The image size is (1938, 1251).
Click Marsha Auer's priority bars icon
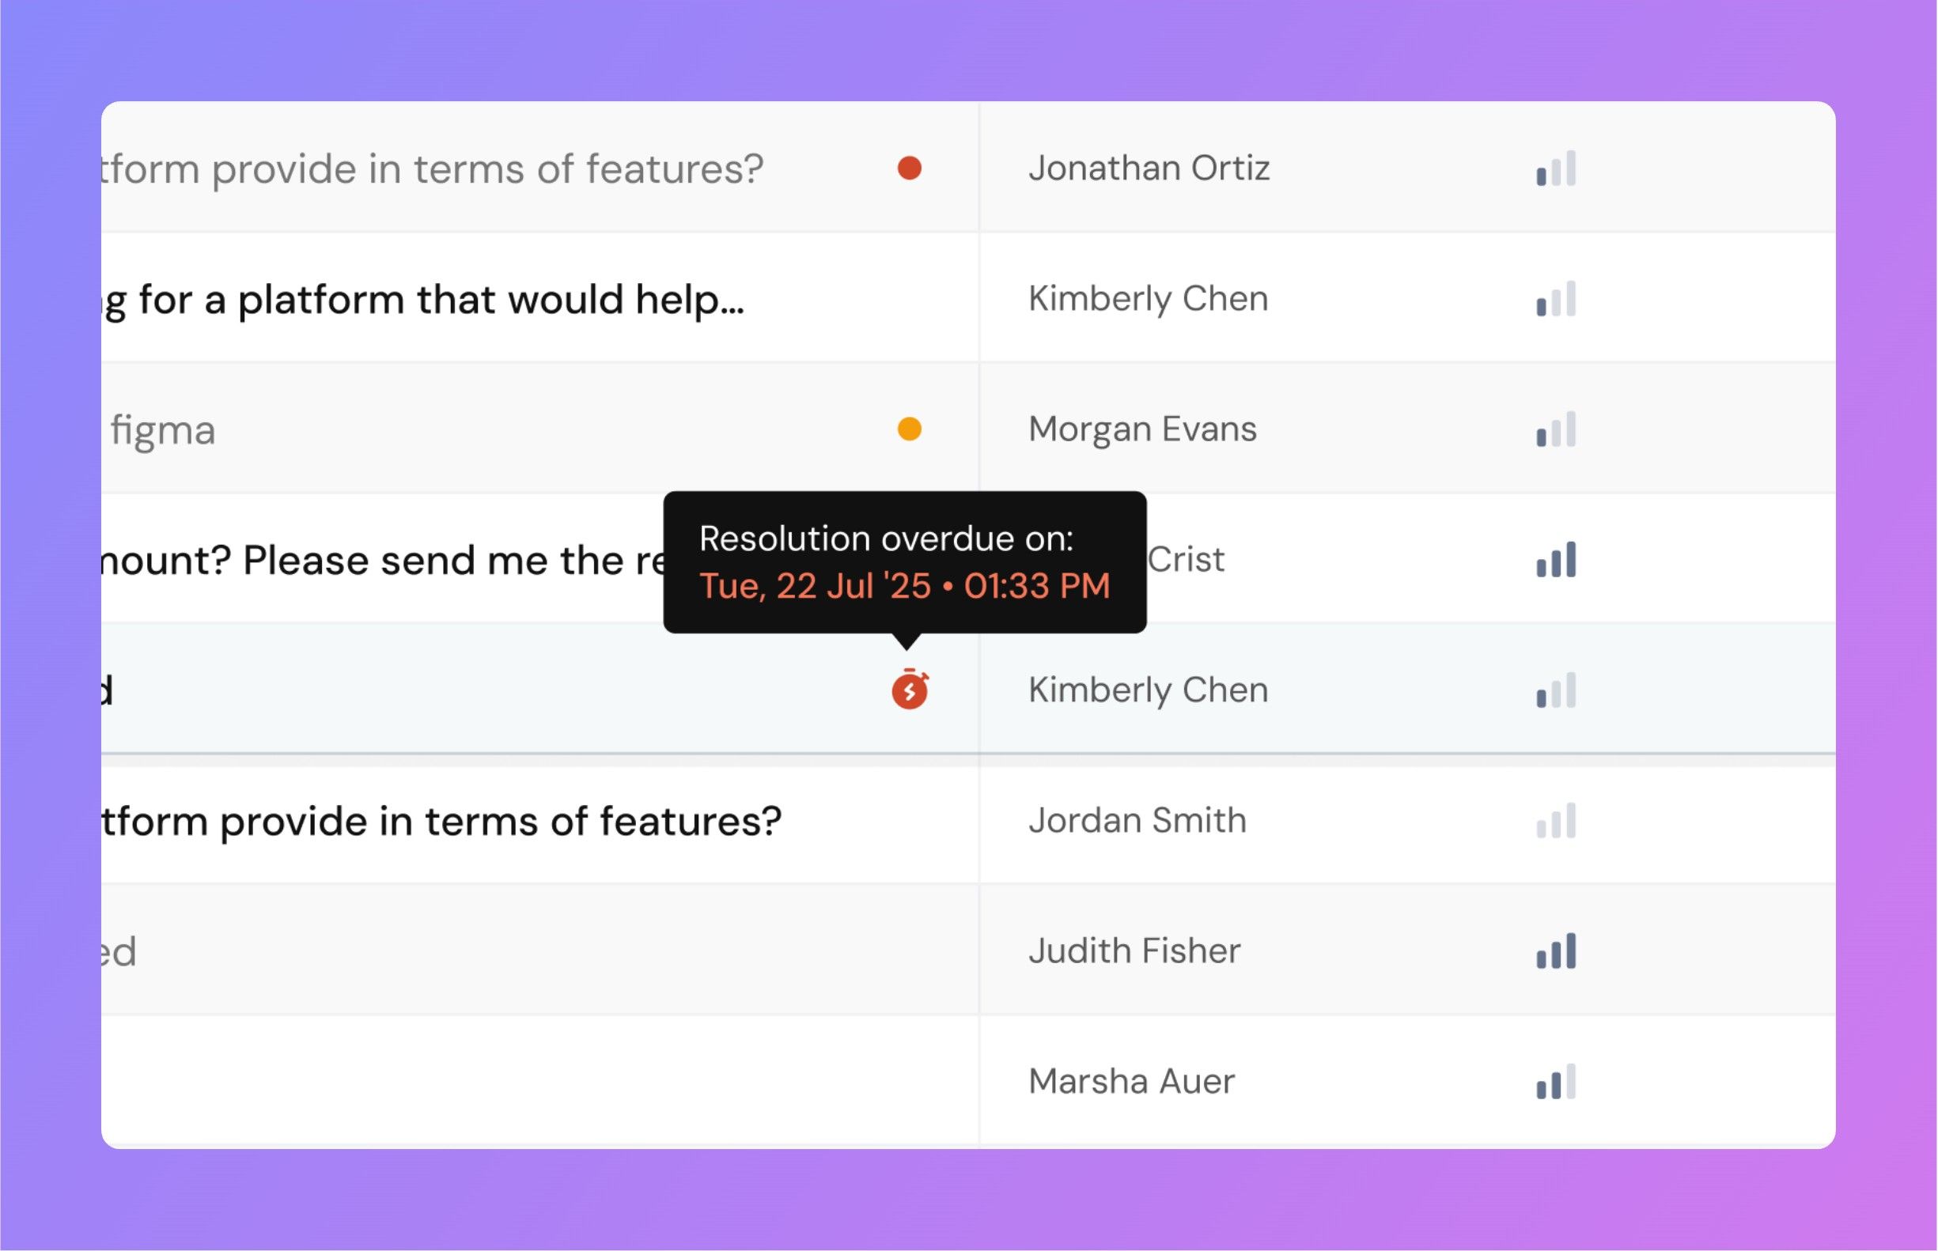[x=1555, y=1081]
